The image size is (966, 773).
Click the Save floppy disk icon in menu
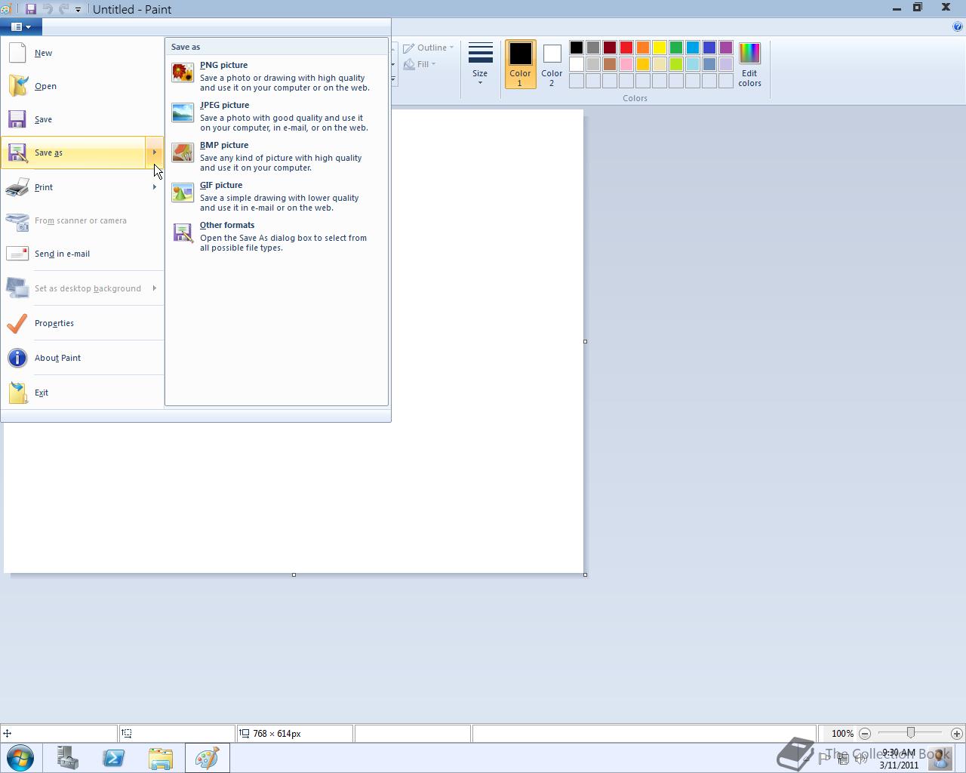pyautogui.click(x=17, y=119)
